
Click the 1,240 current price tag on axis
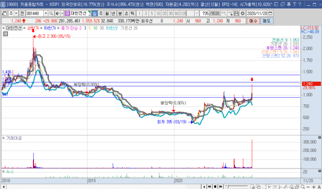coord(311,84)
